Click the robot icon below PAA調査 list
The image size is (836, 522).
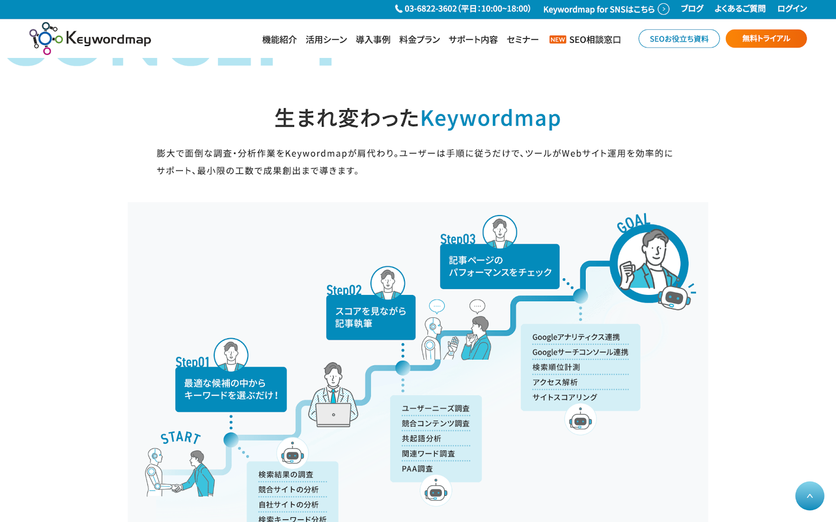(x=436, y=491)
